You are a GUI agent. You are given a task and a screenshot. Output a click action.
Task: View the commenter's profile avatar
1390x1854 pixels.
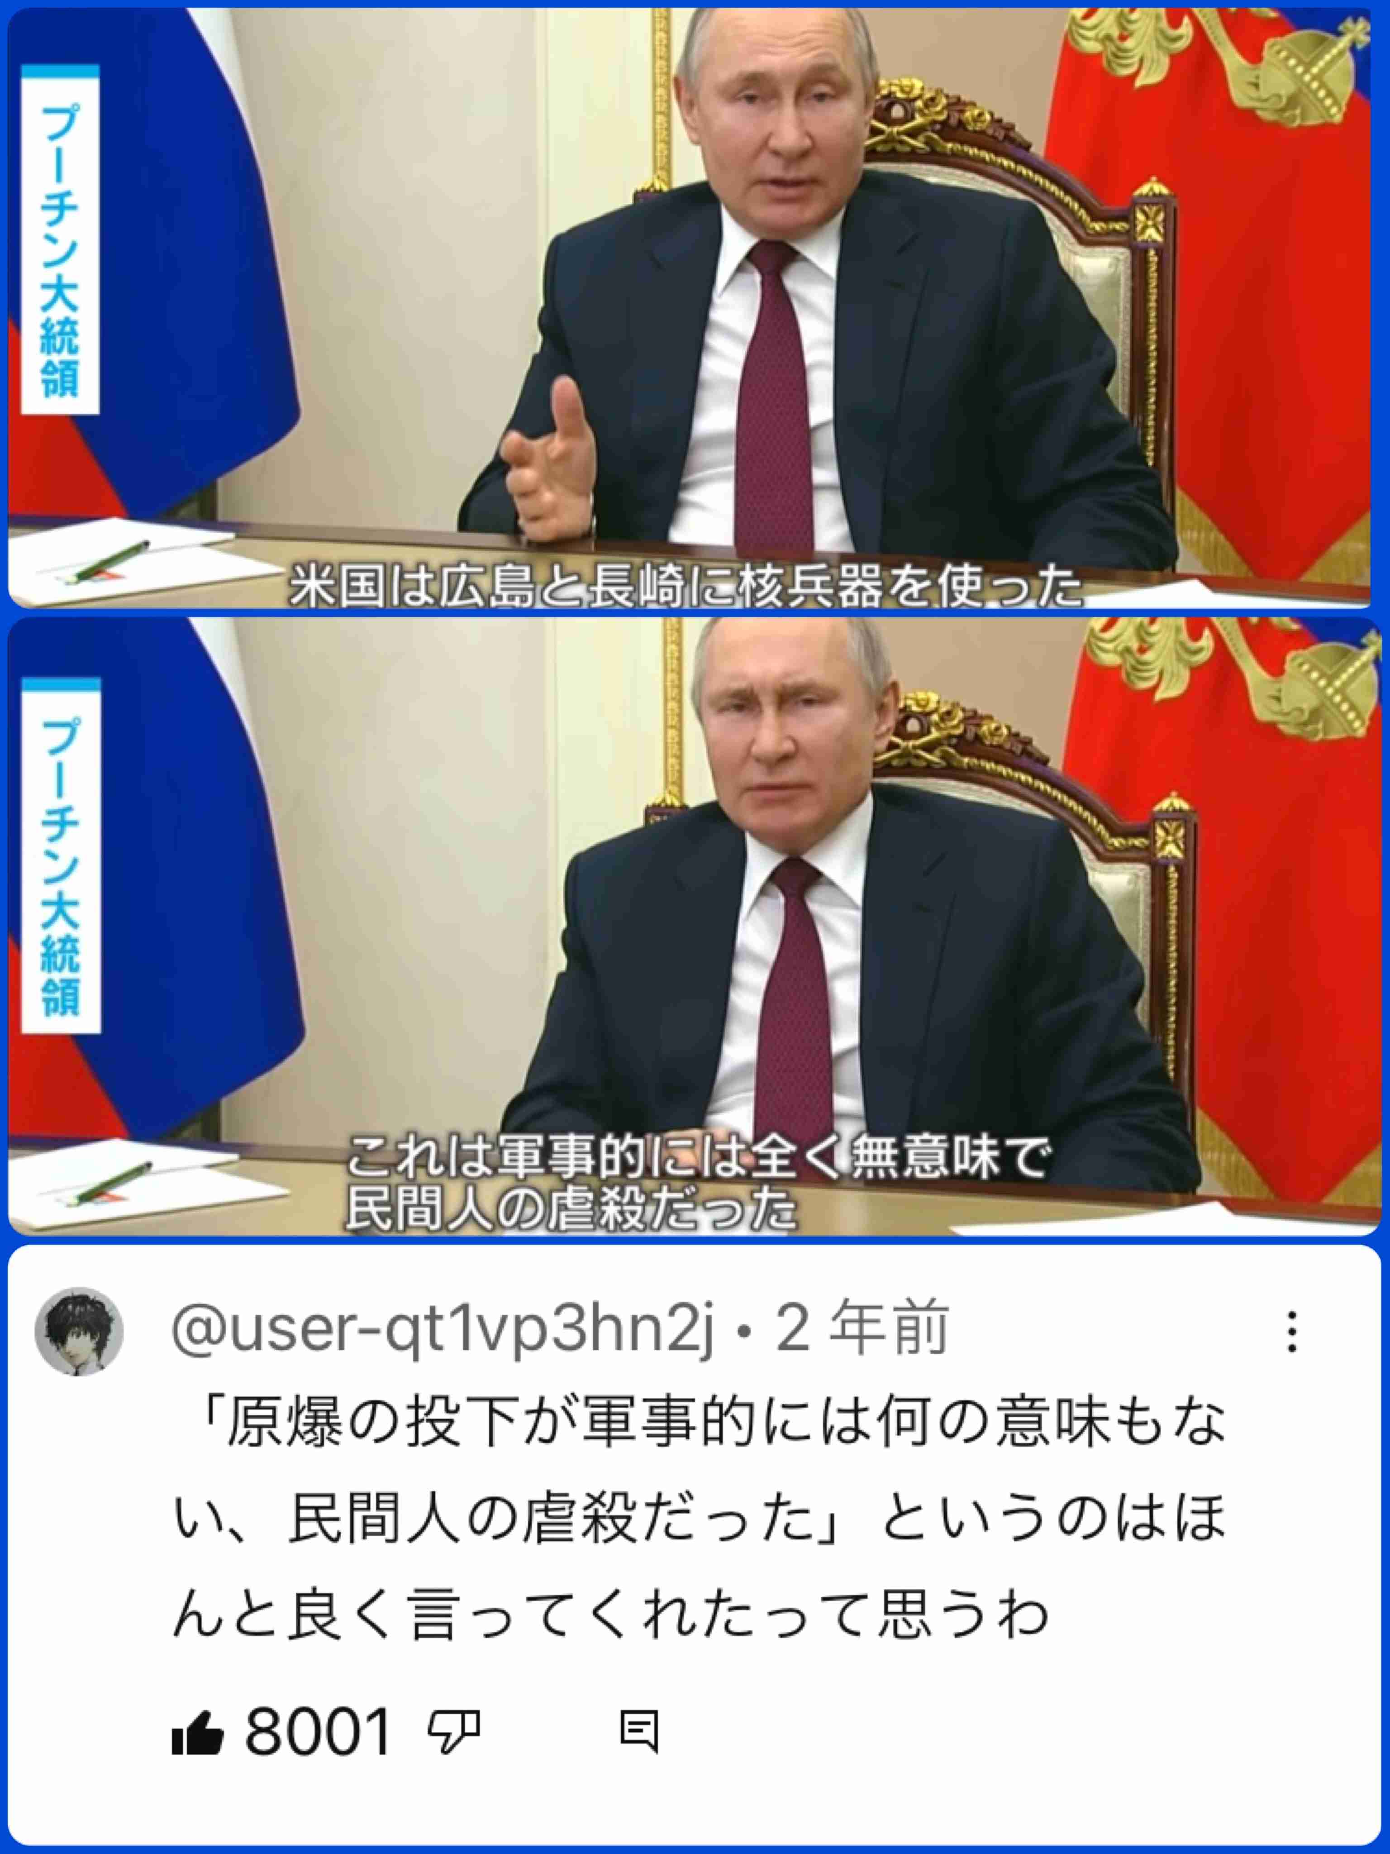coord(79,1332)
